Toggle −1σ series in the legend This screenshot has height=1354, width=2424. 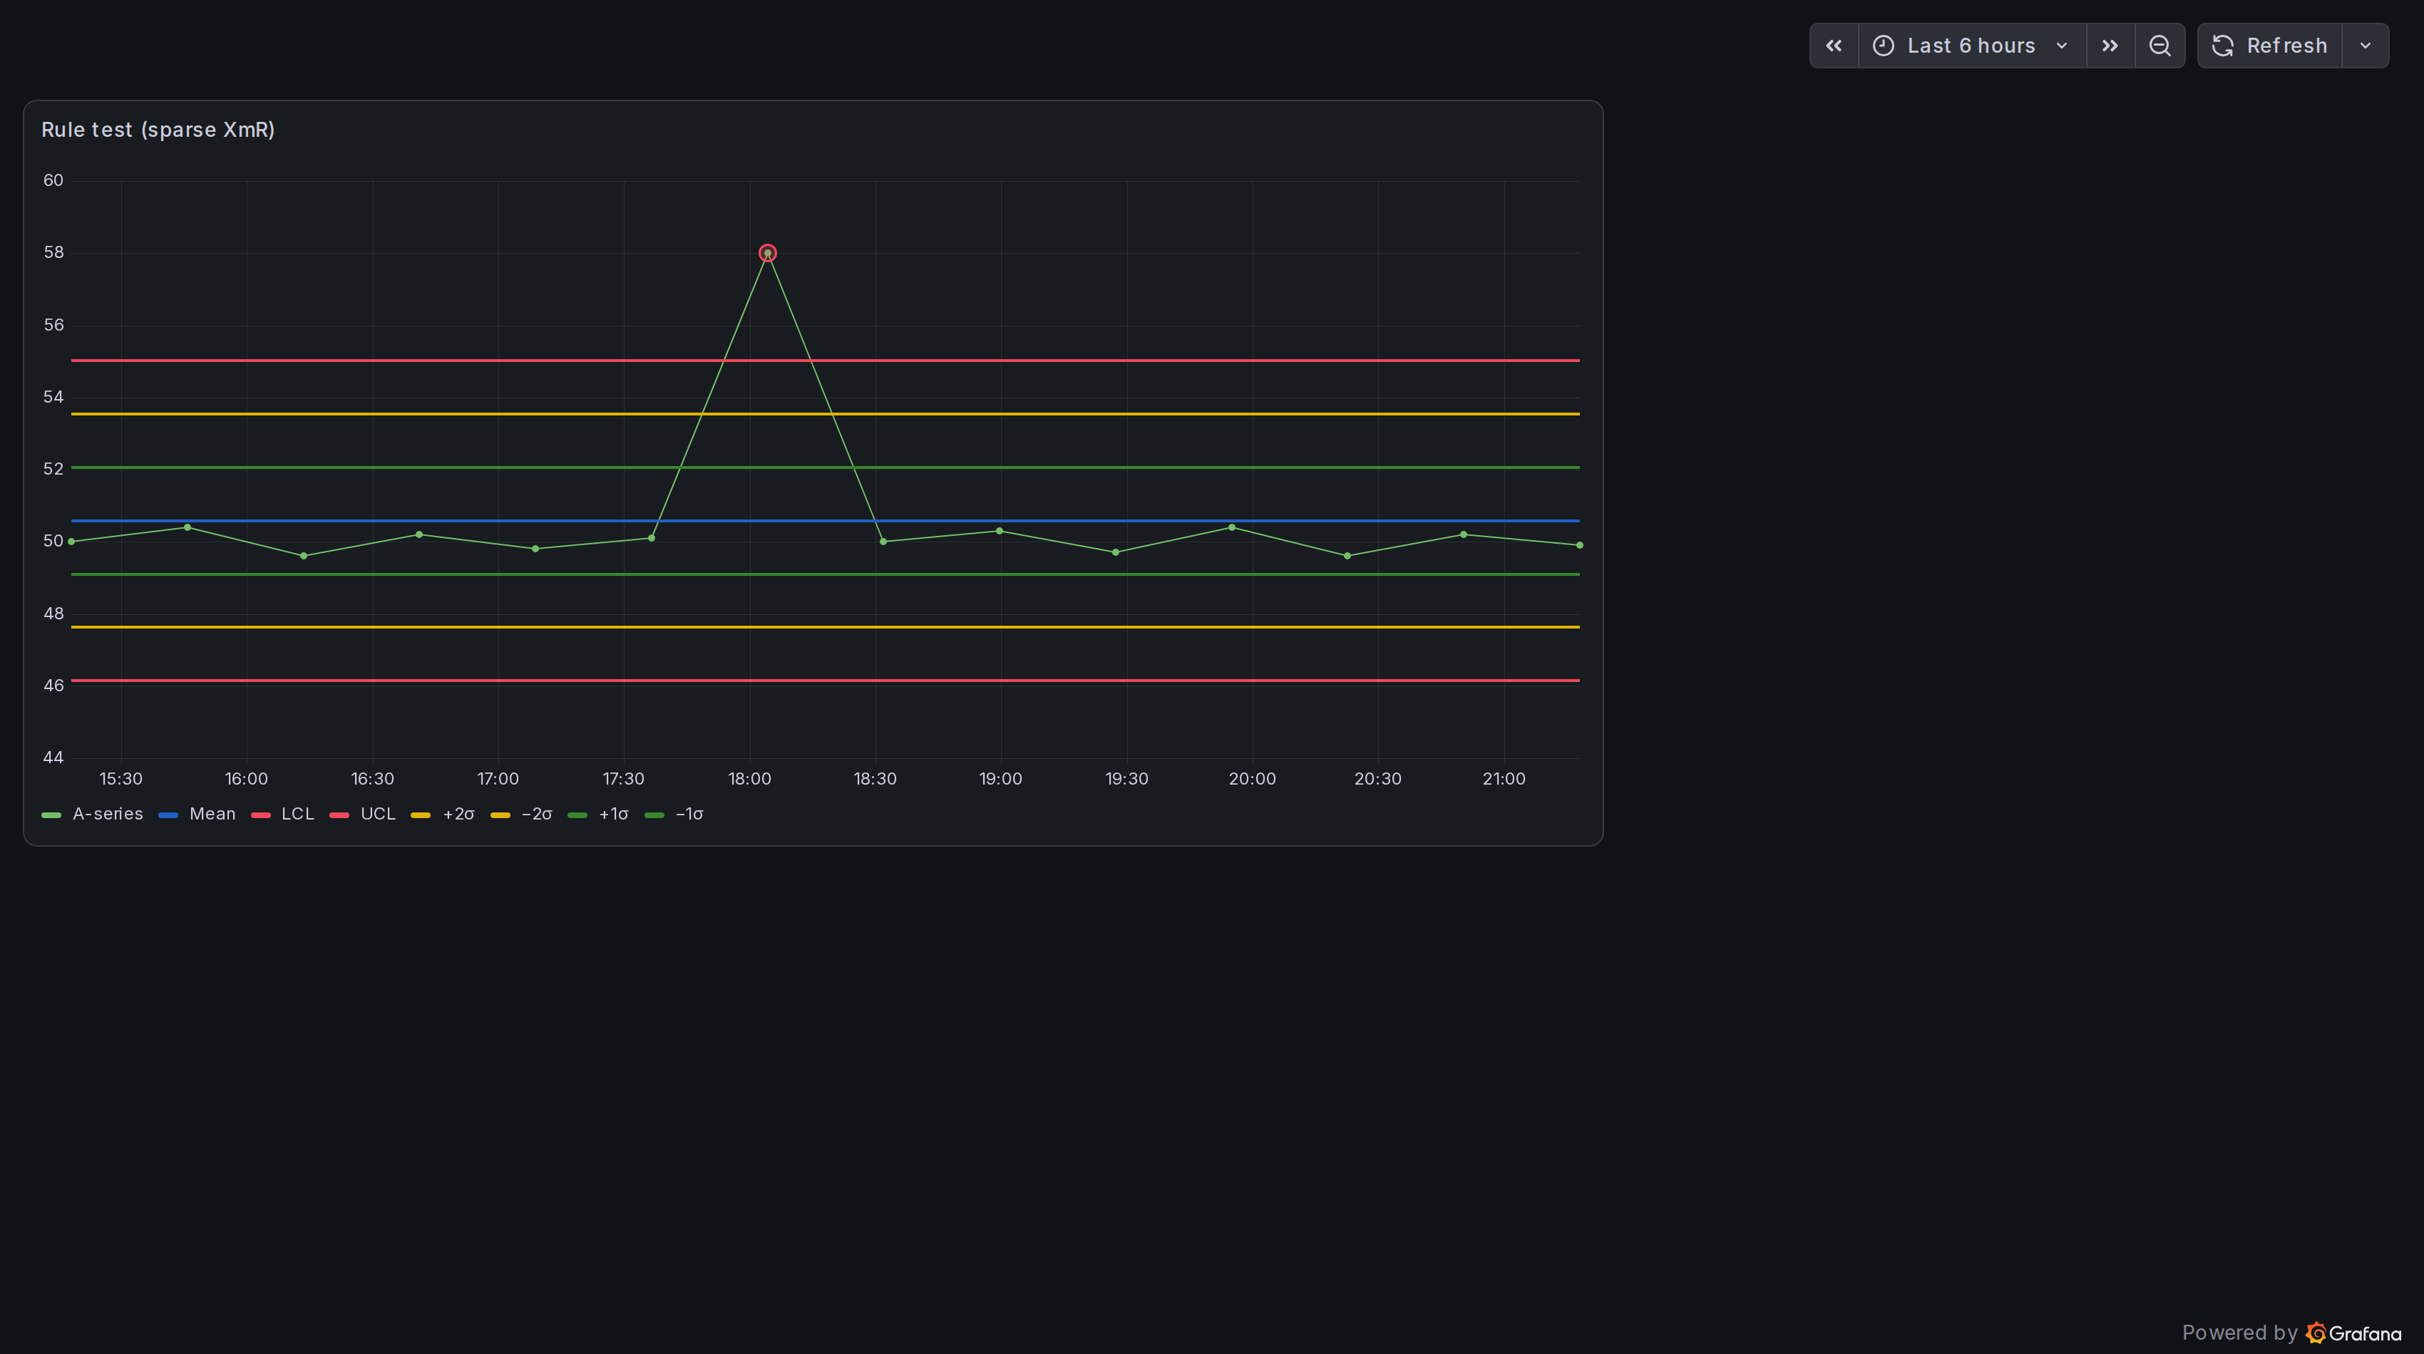(689, 815)
